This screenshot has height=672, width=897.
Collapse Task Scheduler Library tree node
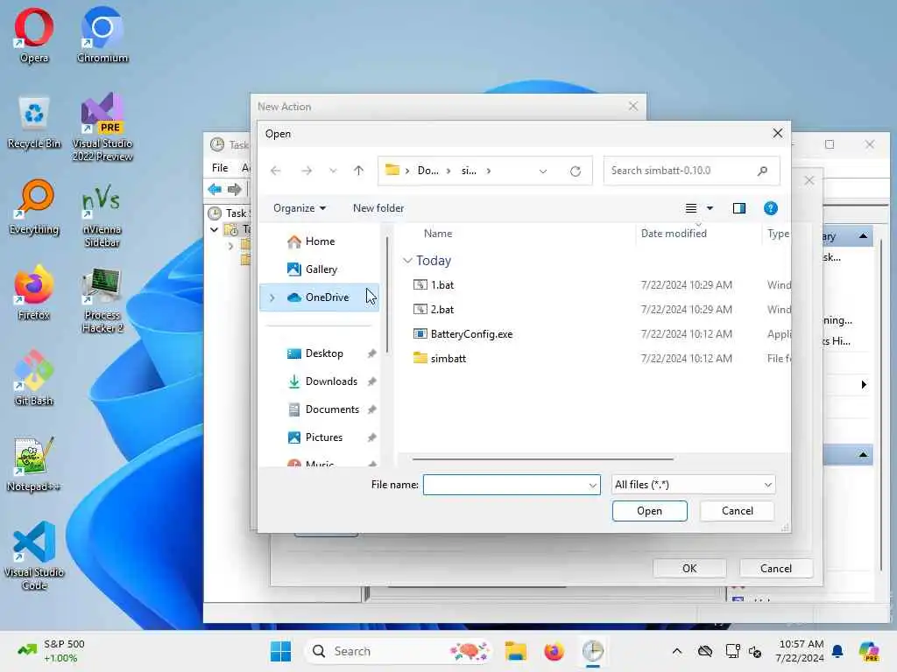[x=214, y=230]
